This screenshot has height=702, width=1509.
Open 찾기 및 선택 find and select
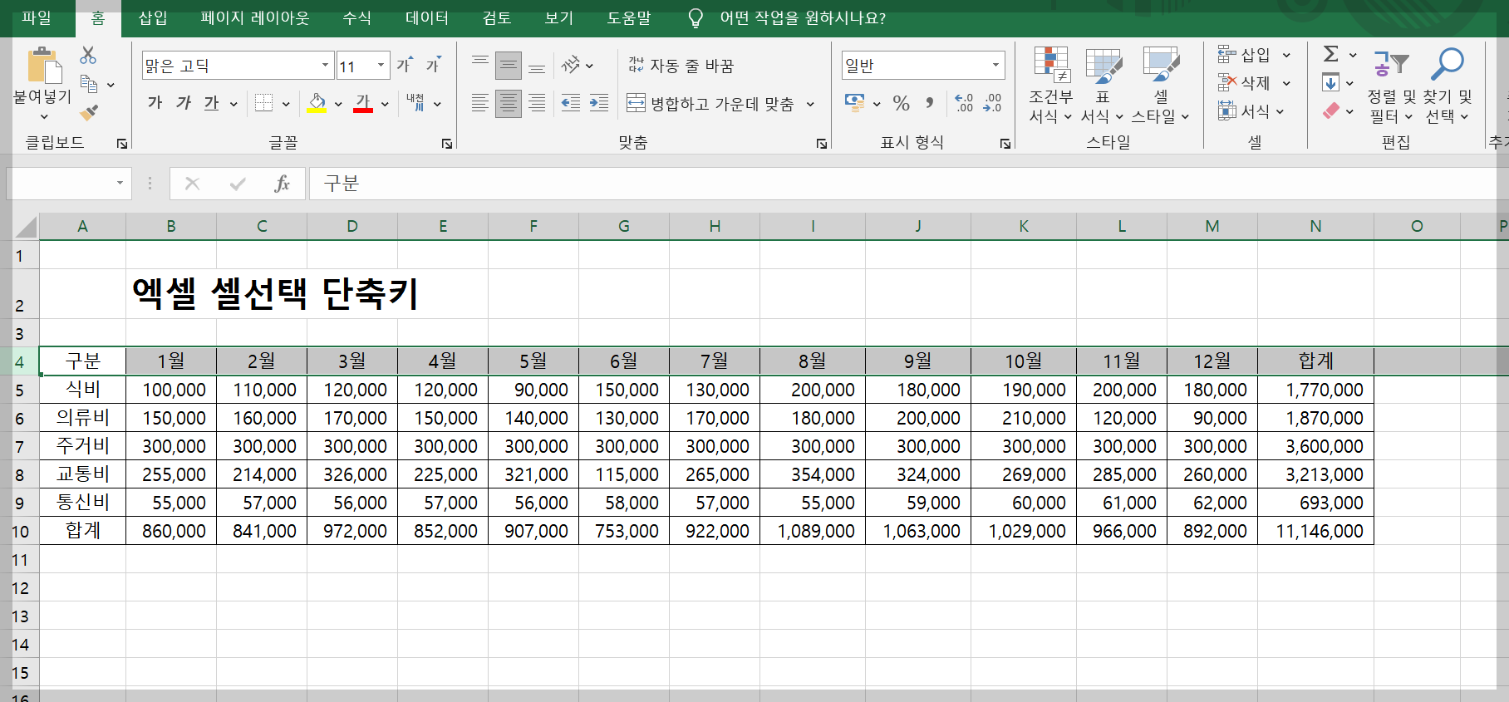[x=1447, y=85]
